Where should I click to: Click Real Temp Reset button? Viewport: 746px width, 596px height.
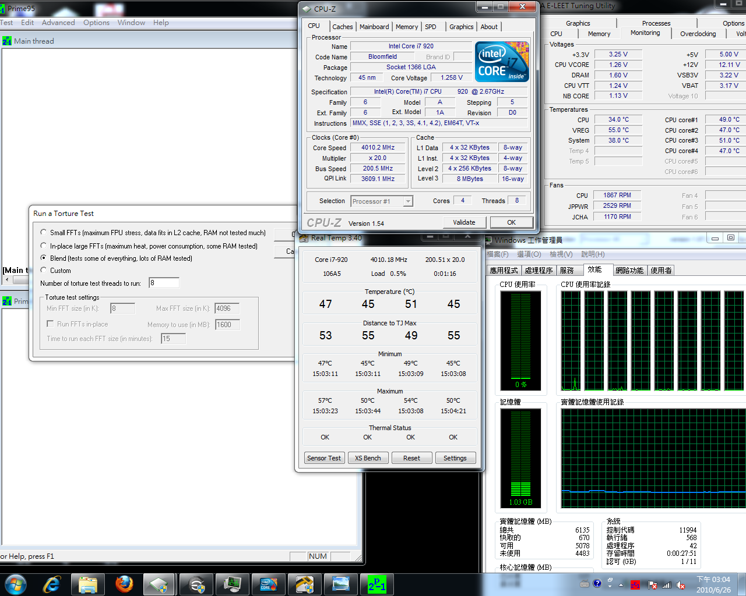coord(411,458)
